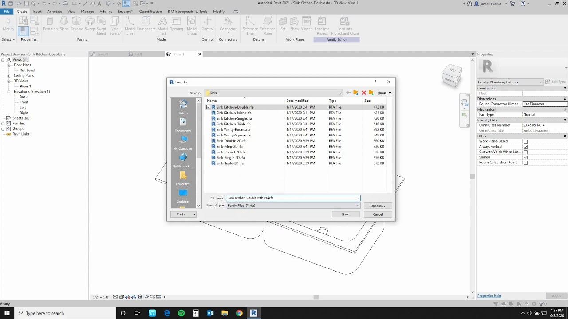Select the Blend tool in ribbon

pyautogui.click(x=64, y=24)
